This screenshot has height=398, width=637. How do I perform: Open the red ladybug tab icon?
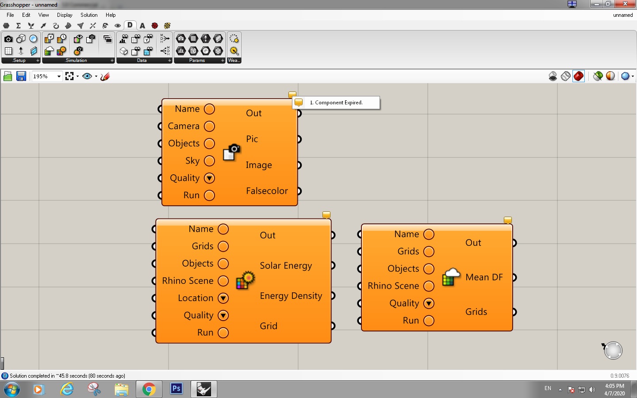point(155,26)
